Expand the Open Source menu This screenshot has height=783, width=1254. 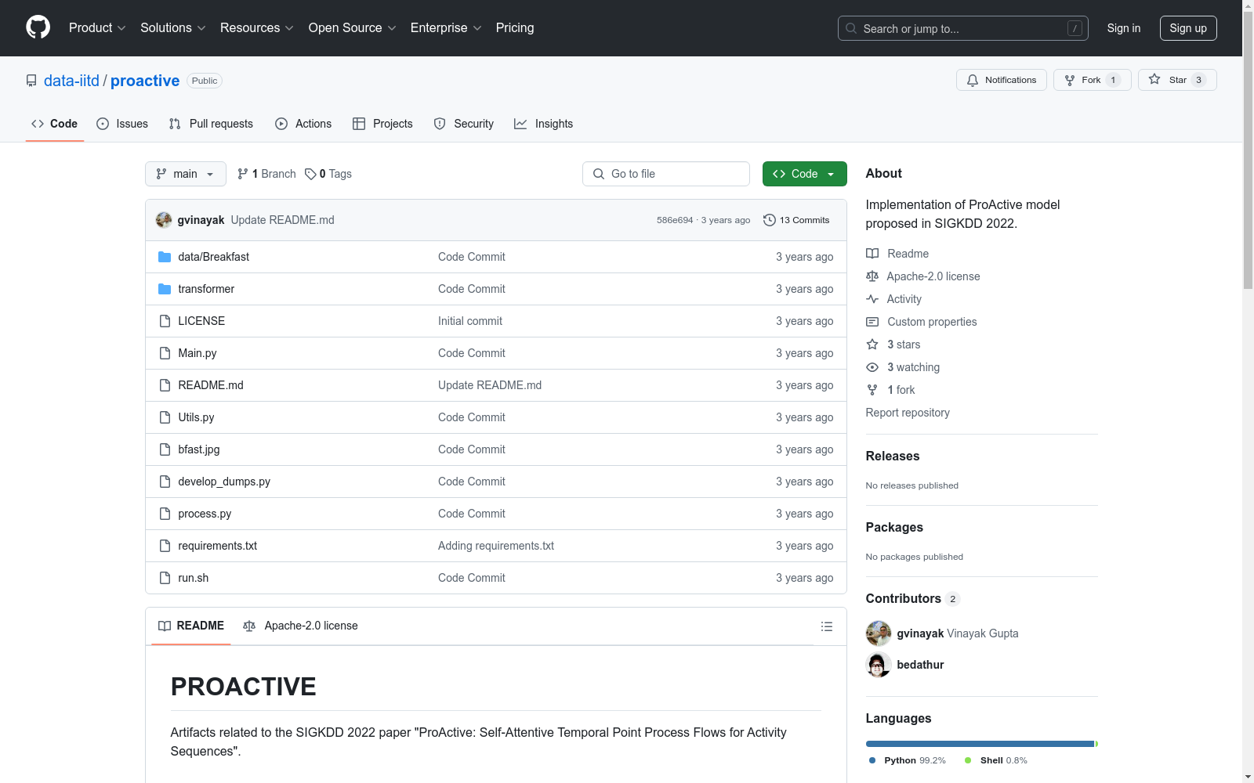(x=353, y=28)
